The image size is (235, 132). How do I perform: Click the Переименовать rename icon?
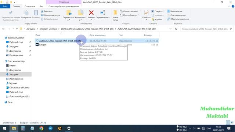[x=102, y=13]
